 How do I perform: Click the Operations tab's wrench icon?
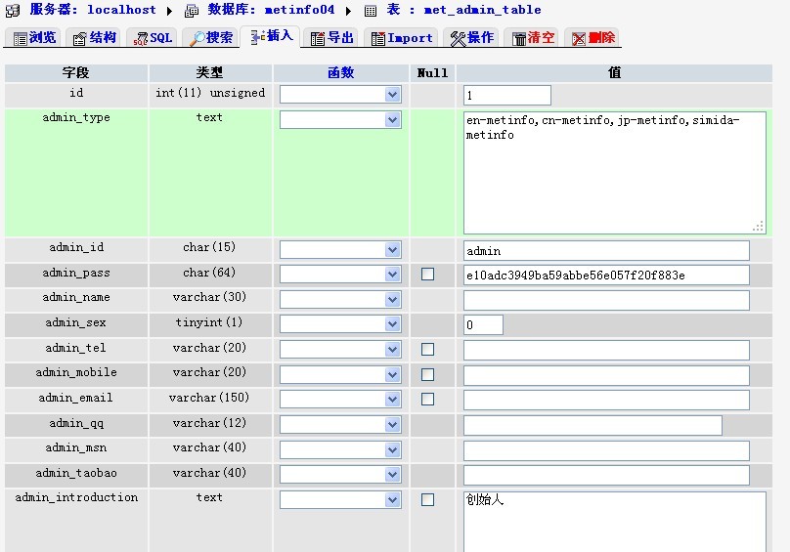(458, 39)
